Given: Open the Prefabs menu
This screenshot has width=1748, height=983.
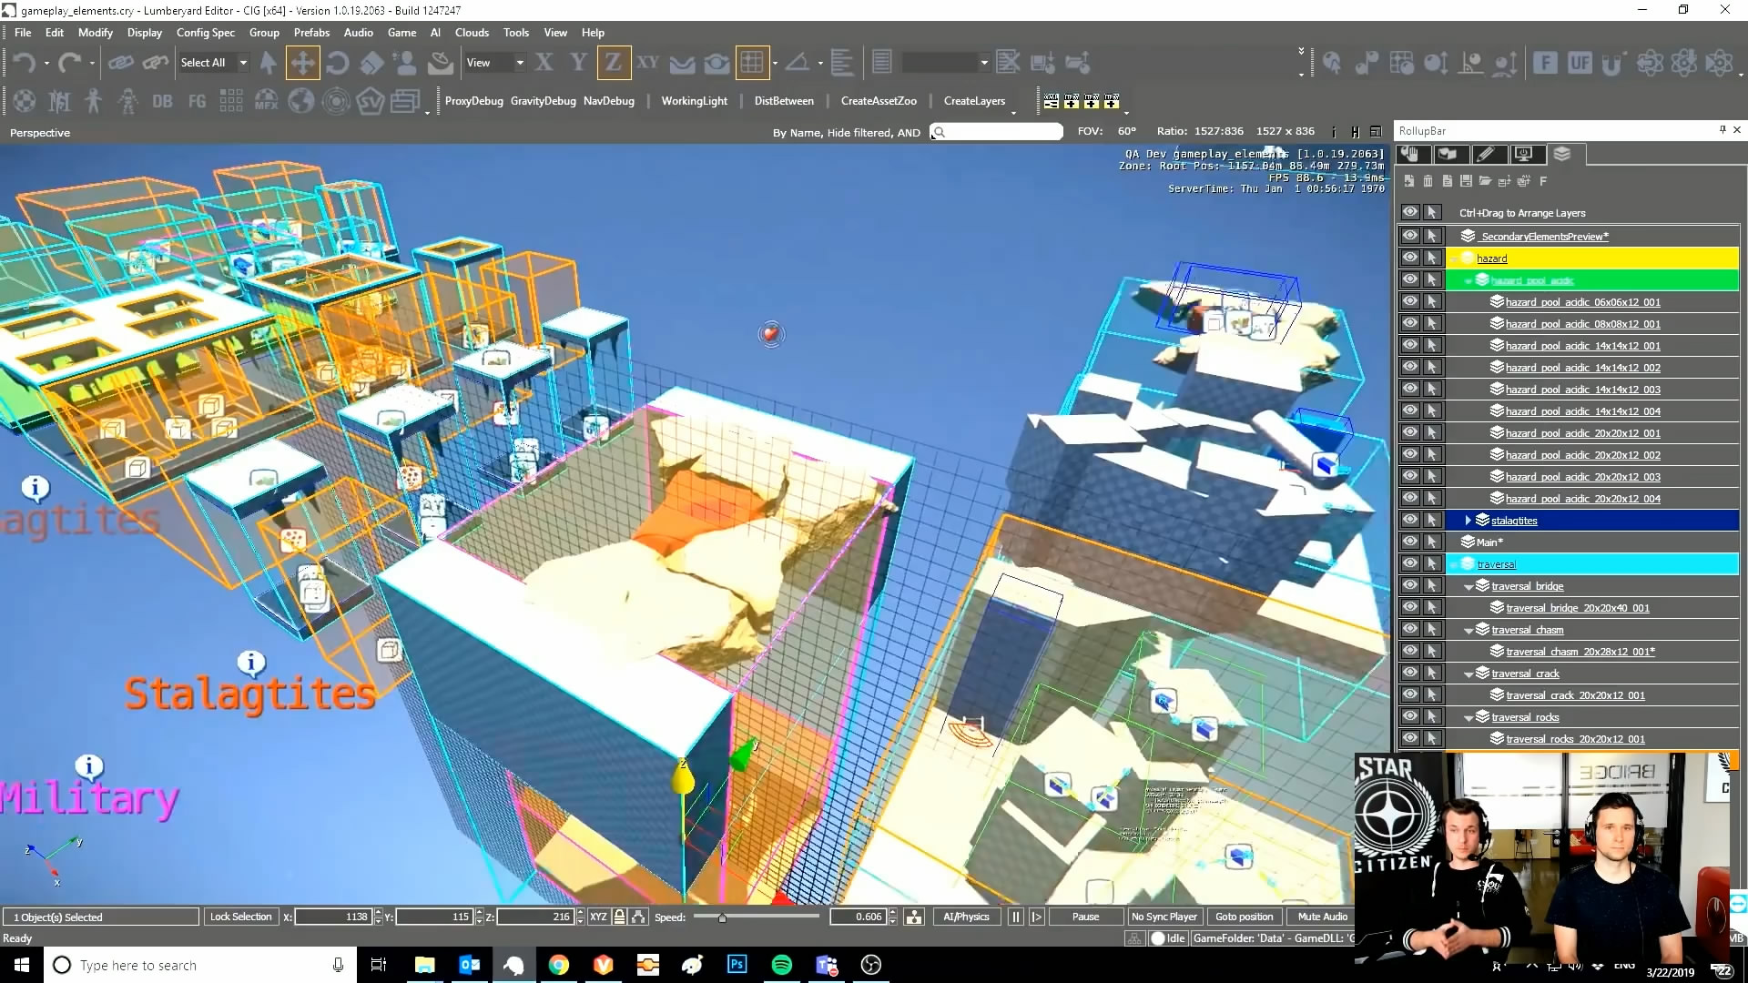Looking at the screenshot, I should (x=311, y=32).
